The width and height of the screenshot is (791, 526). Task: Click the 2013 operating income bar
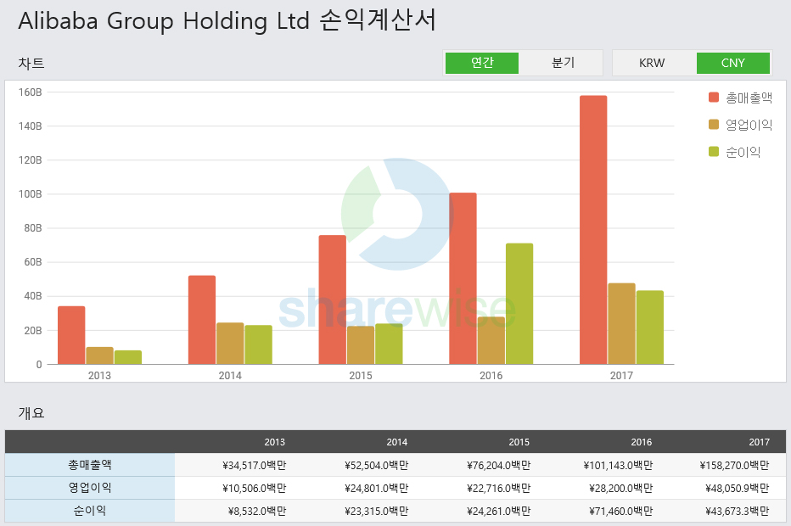pos(100,355)
